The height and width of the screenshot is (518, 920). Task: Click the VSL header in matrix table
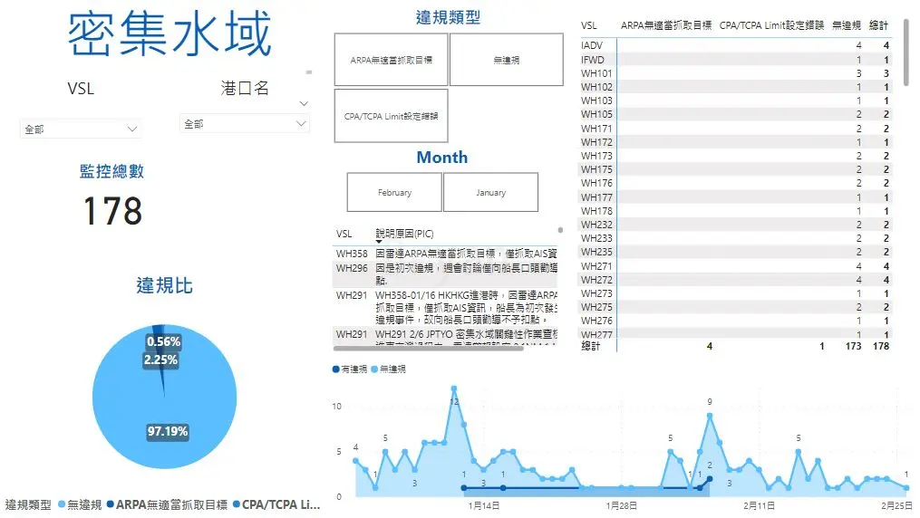pyautogui.click(x=589, y=25)
